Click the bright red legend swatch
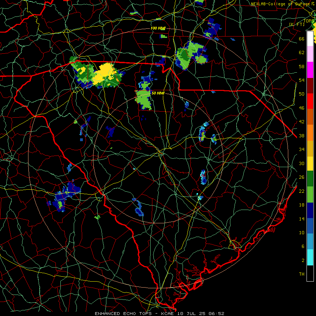 [x=310, y=101]
